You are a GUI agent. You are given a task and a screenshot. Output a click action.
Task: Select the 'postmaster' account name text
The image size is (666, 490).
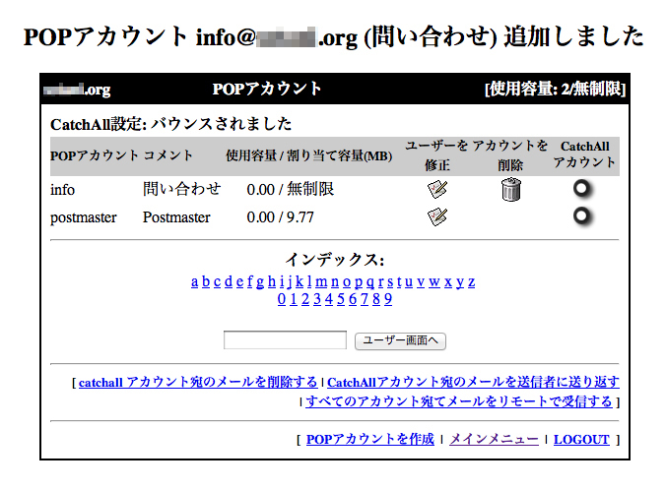[x=83, y=217]
